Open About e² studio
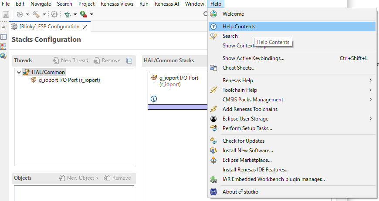The image size is (379, 201). (x=292, y=192)
